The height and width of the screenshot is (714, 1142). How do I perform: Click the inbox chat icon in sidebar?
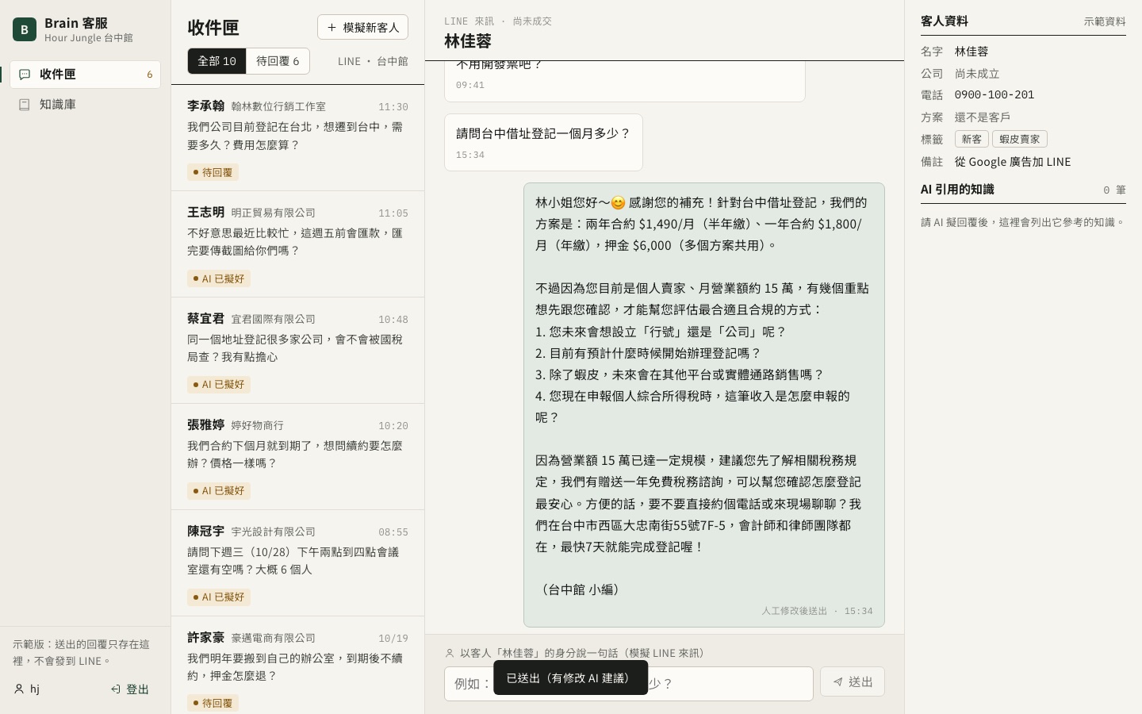coord(25,75)
